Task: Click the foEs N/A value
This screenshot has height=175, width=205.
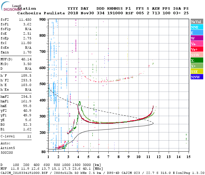Action: pyautogui.click(x=28, y=48)
